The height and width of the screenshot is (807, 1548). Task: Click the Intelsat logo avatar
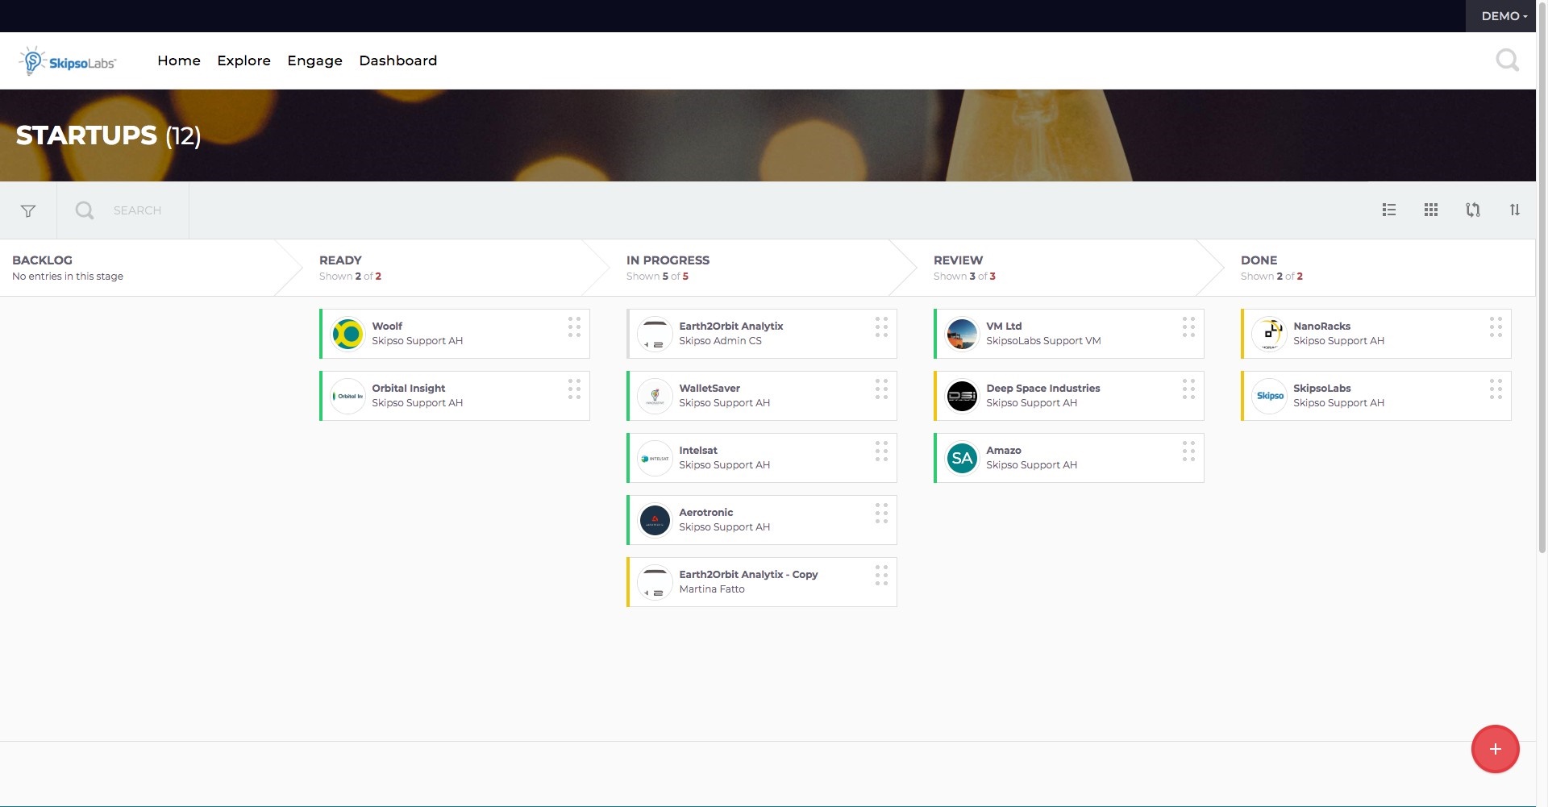click(x=655, y=458)
